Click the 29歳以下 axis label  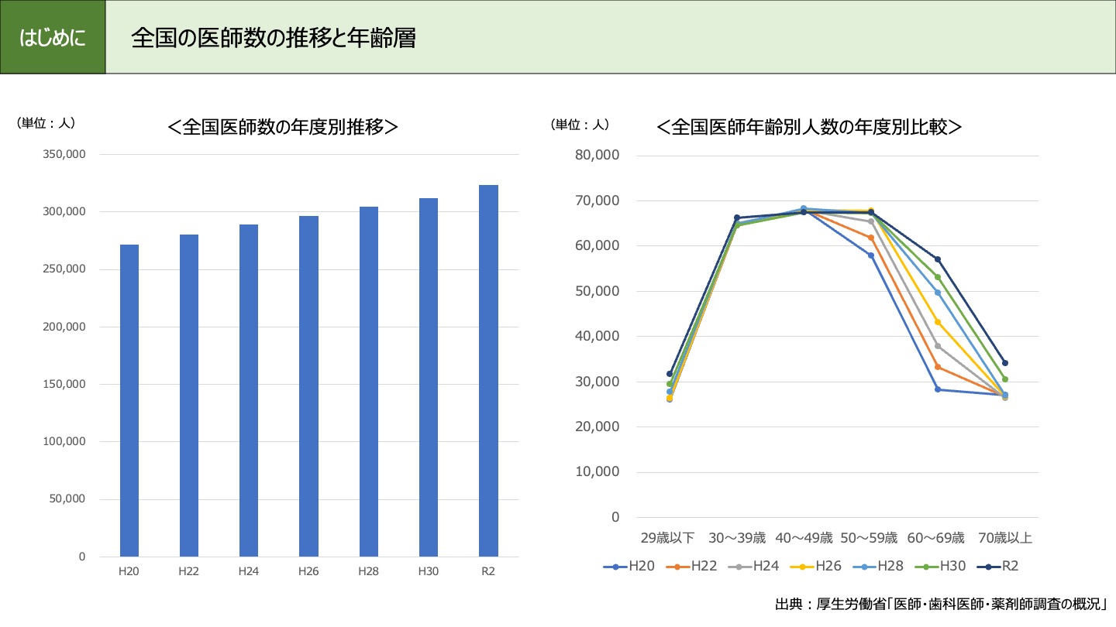coord(668,537)
